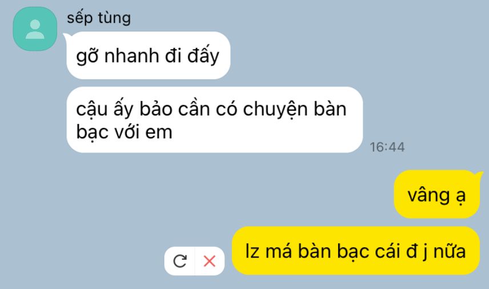The image size is (489, 289).
Task: Click the word "cậu" in second bubble
Action: [x=91, y=111]
